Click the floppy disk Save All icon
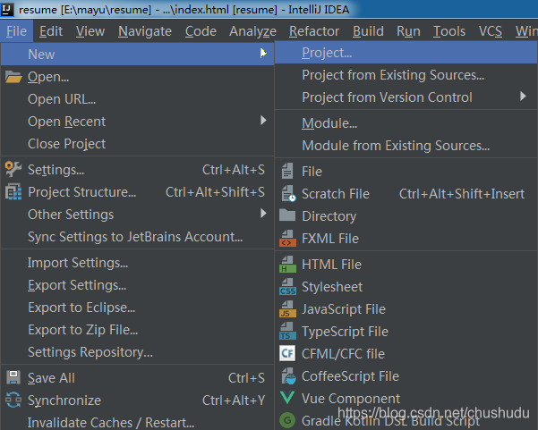Screen dimensions: 538x430 click(x=13, y=377)
